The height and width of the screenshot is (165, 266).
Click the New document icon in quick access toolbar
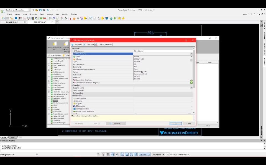click(x=33, y=10)
